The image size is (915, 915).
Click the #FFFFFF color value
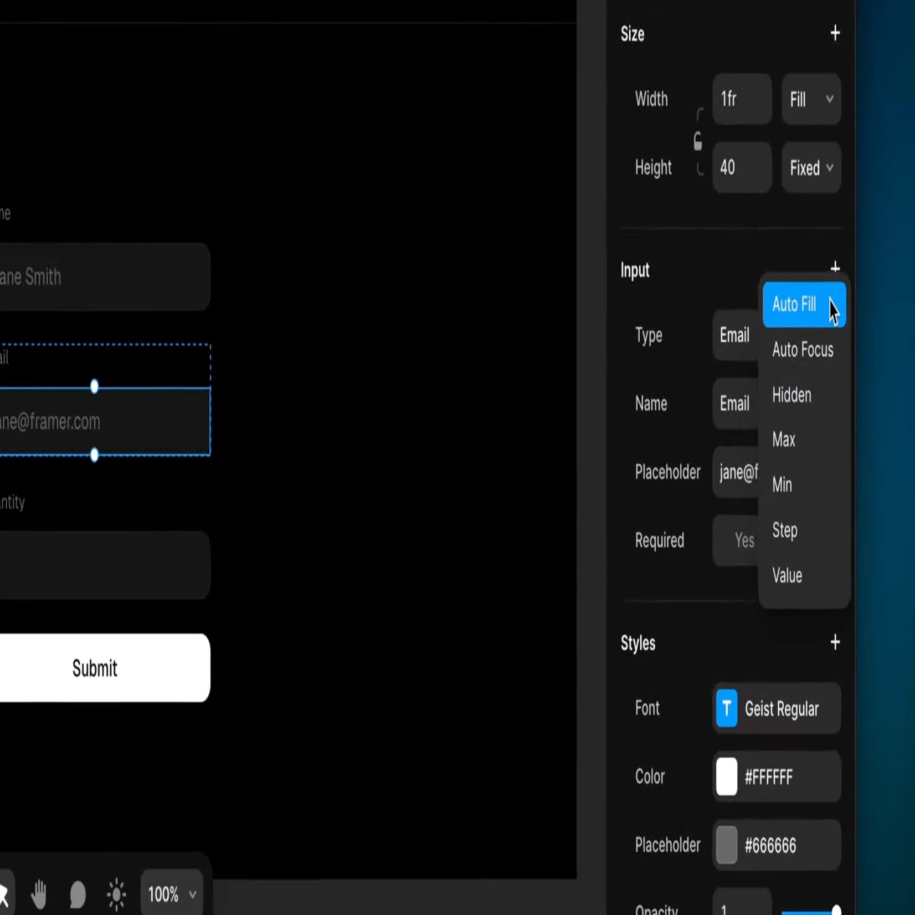tap(768, 777)
